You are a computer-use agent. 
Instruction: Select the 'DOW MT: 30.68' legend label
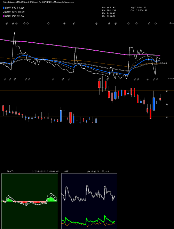[15, 12]
